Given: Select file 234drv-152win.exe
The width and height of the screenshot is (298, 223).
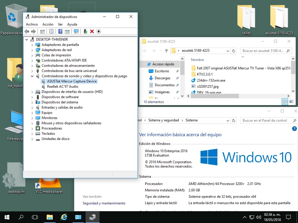Looking at the screenshot, I should (x=211, y=80).
